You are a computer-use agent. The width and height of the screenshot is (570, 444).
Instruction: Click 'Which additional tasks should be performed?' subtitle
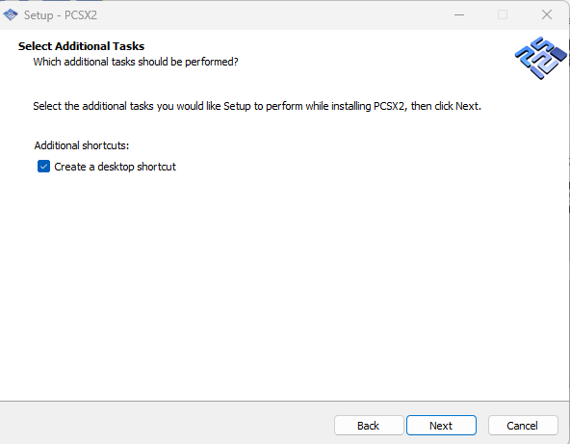point(136,62)
